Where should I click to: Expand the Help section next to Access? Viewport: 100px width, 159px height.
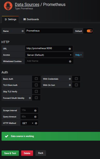point(79,55)
